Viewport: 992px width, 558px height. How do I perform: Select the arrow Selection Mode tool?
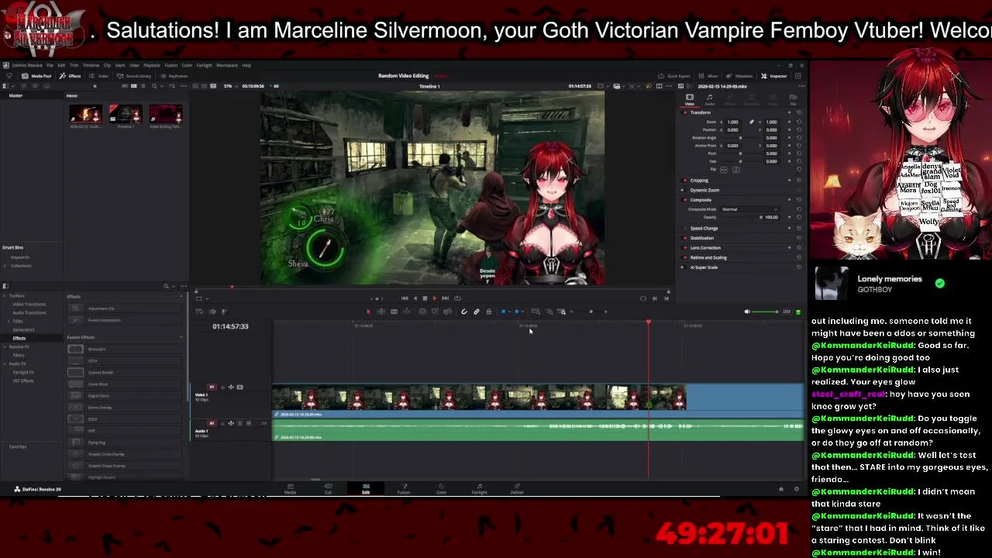[x=369, y=312]
